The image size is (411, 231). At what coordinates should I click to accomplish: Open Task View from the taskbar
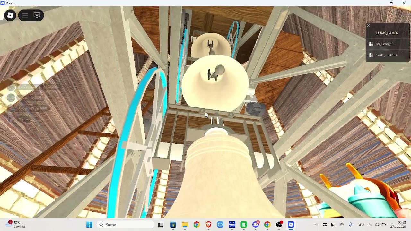pos(161,225)
